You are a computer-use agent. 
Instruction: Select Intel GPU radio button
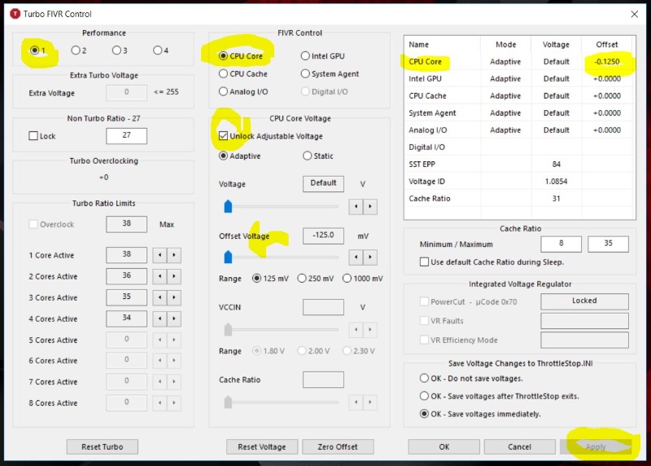[322, 55]
